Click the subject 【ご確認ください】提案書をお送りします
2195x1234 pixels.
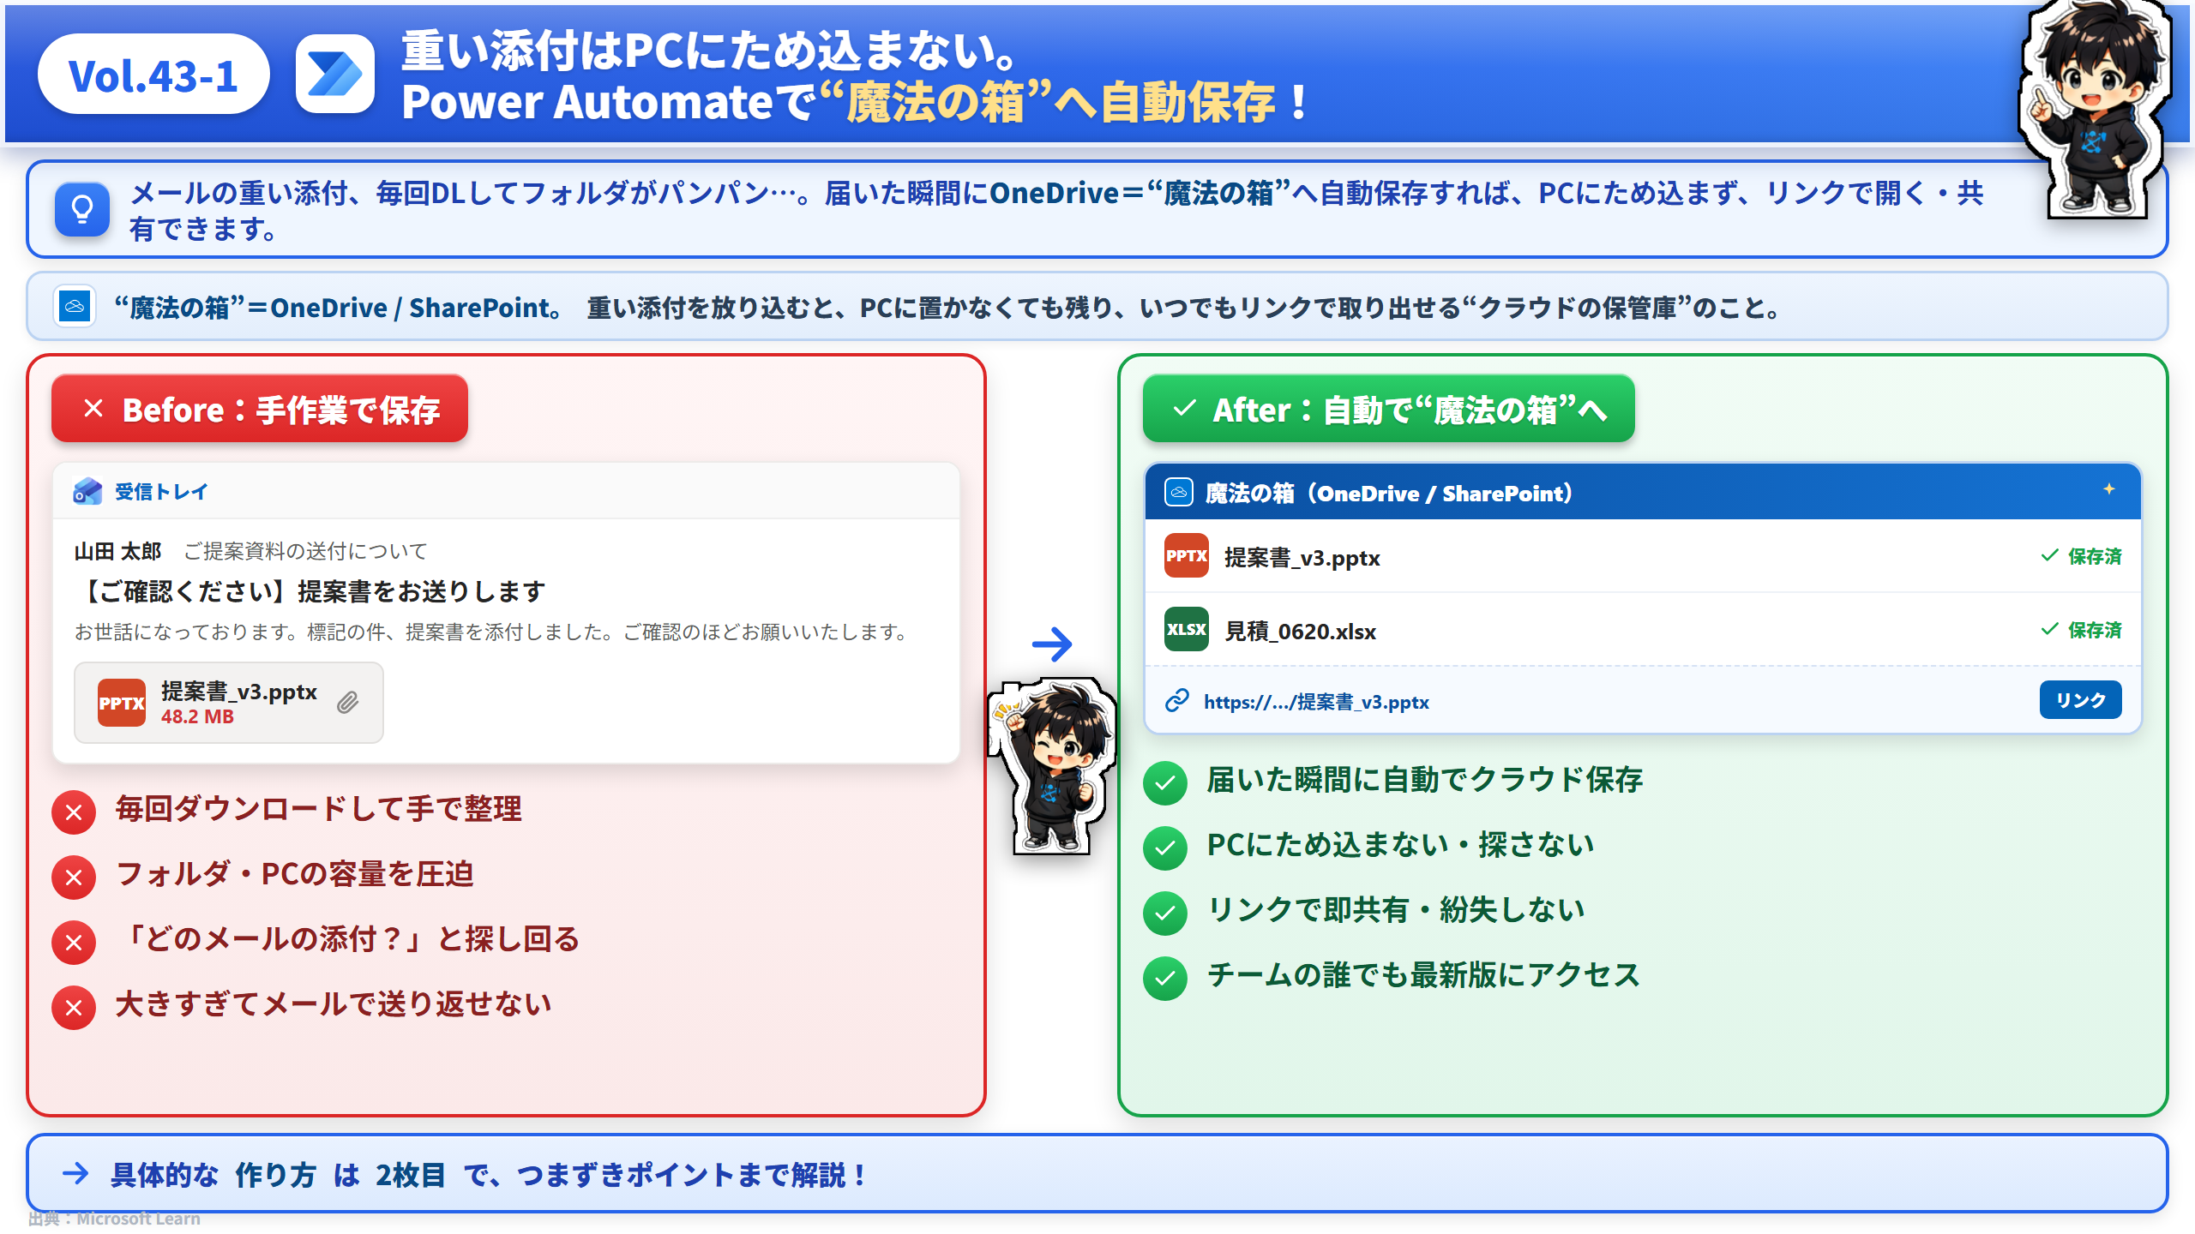point(310,591)
